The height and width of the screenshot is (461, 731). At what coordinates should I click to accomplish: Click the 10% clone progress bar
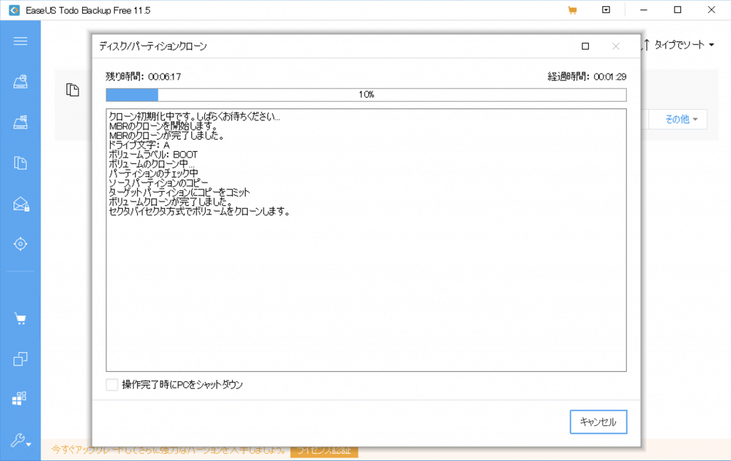(x=365, y=95)
